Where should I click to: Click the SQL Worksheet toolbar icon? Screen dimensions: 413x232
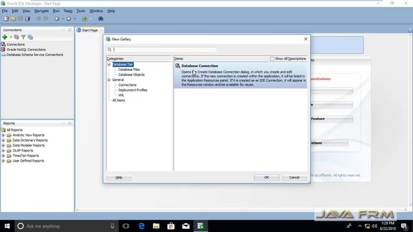(85, 19)
